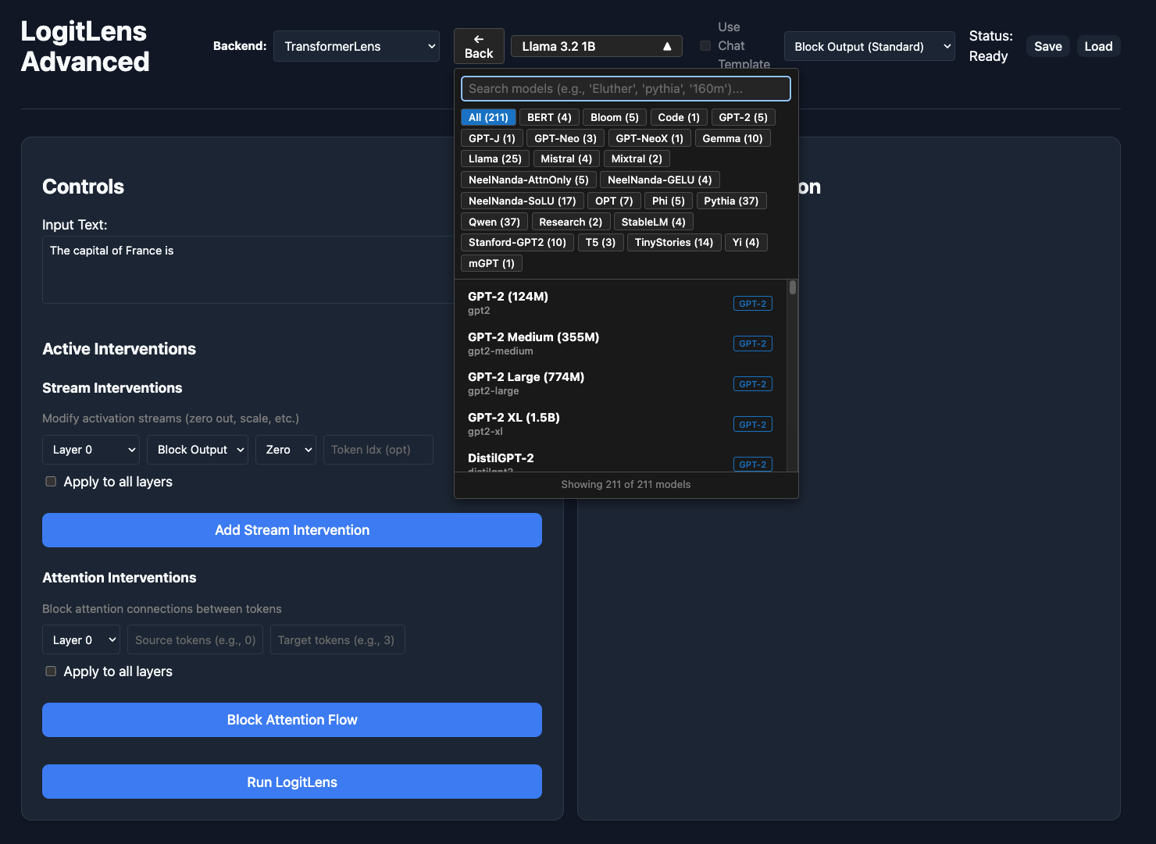Click the Source tokens input field
1156x844 pixels.
tap(195, 640)
